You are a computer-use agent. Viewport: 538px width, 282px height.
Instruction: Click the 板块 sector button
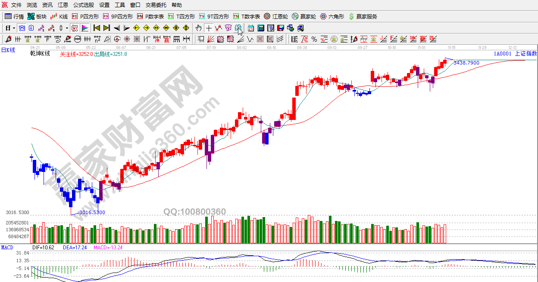pos(37,16)
